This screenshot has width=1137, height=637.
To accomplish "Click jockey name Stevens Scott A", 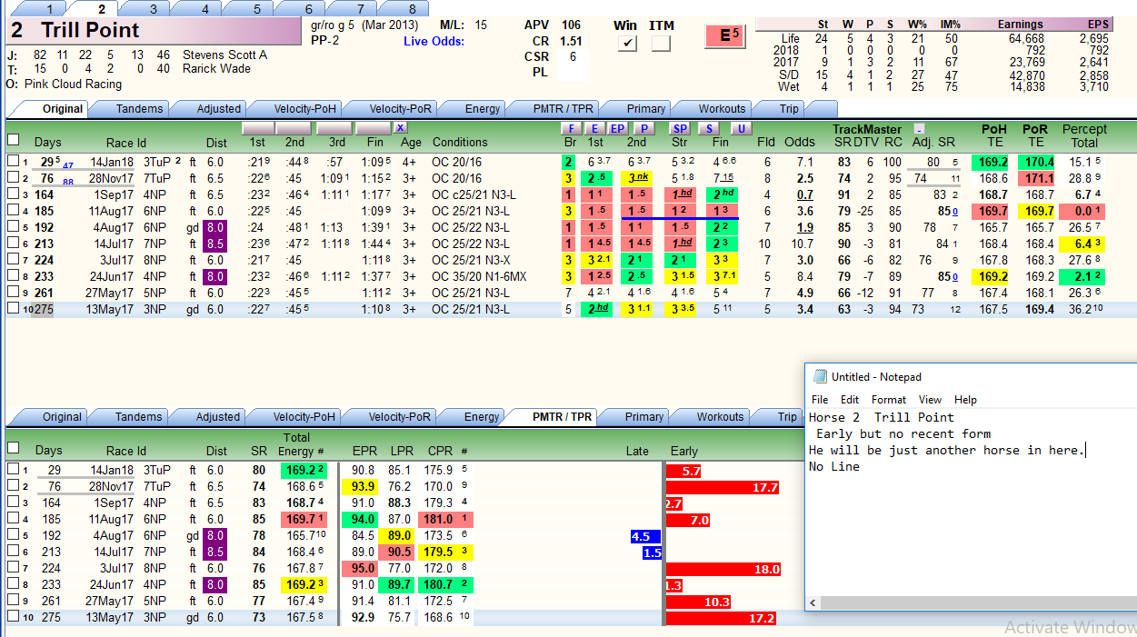I will pos(224,55).
